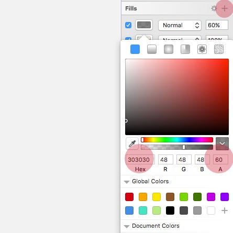Image resolution: width=233 pixels, height=233 pixels.
Task: Click the alpha opacity slider
Action: coord(177,147)
